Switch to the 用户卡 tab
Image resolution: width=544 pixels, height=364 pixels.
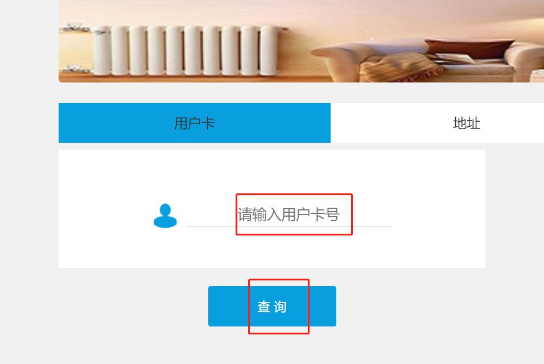tap(194, 123)
